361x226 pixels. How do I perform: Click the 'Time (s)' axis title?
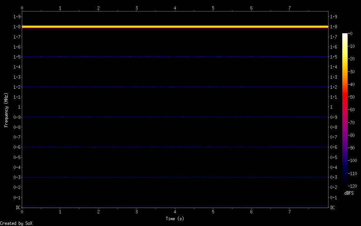[175, 219]
